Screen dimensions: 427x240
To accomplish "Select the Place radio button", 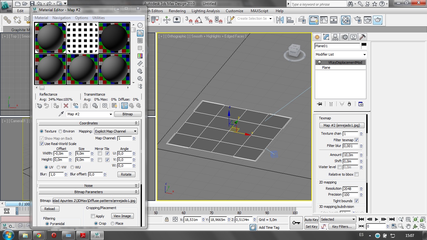I will point(113,223).
